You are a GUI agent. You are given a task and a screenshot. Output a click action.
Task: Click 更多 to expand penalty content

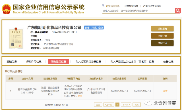(x=80, y=96)
